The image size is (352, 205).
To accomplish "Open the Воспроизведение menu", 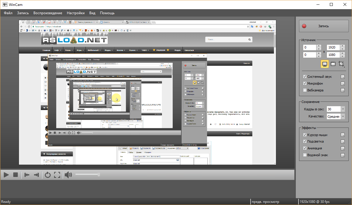I will point(48,13).
